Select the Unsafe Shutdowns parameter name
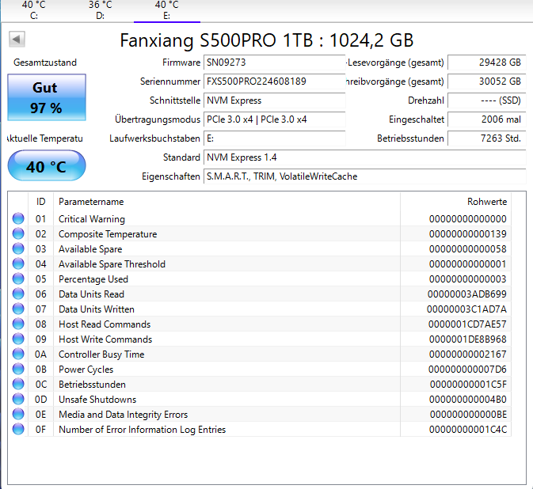533x489 pixels. point(97,400)
